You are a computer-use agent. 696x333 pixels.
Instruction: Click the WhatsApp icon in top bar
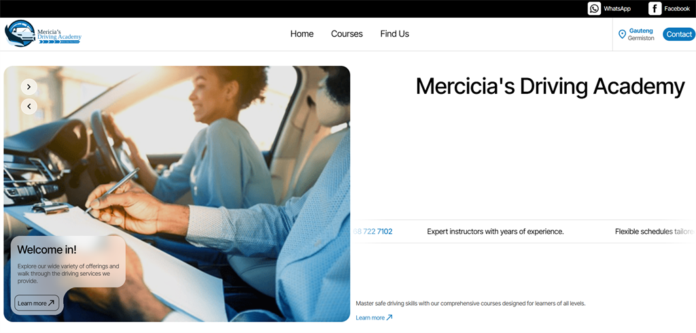tap(594, 8)
